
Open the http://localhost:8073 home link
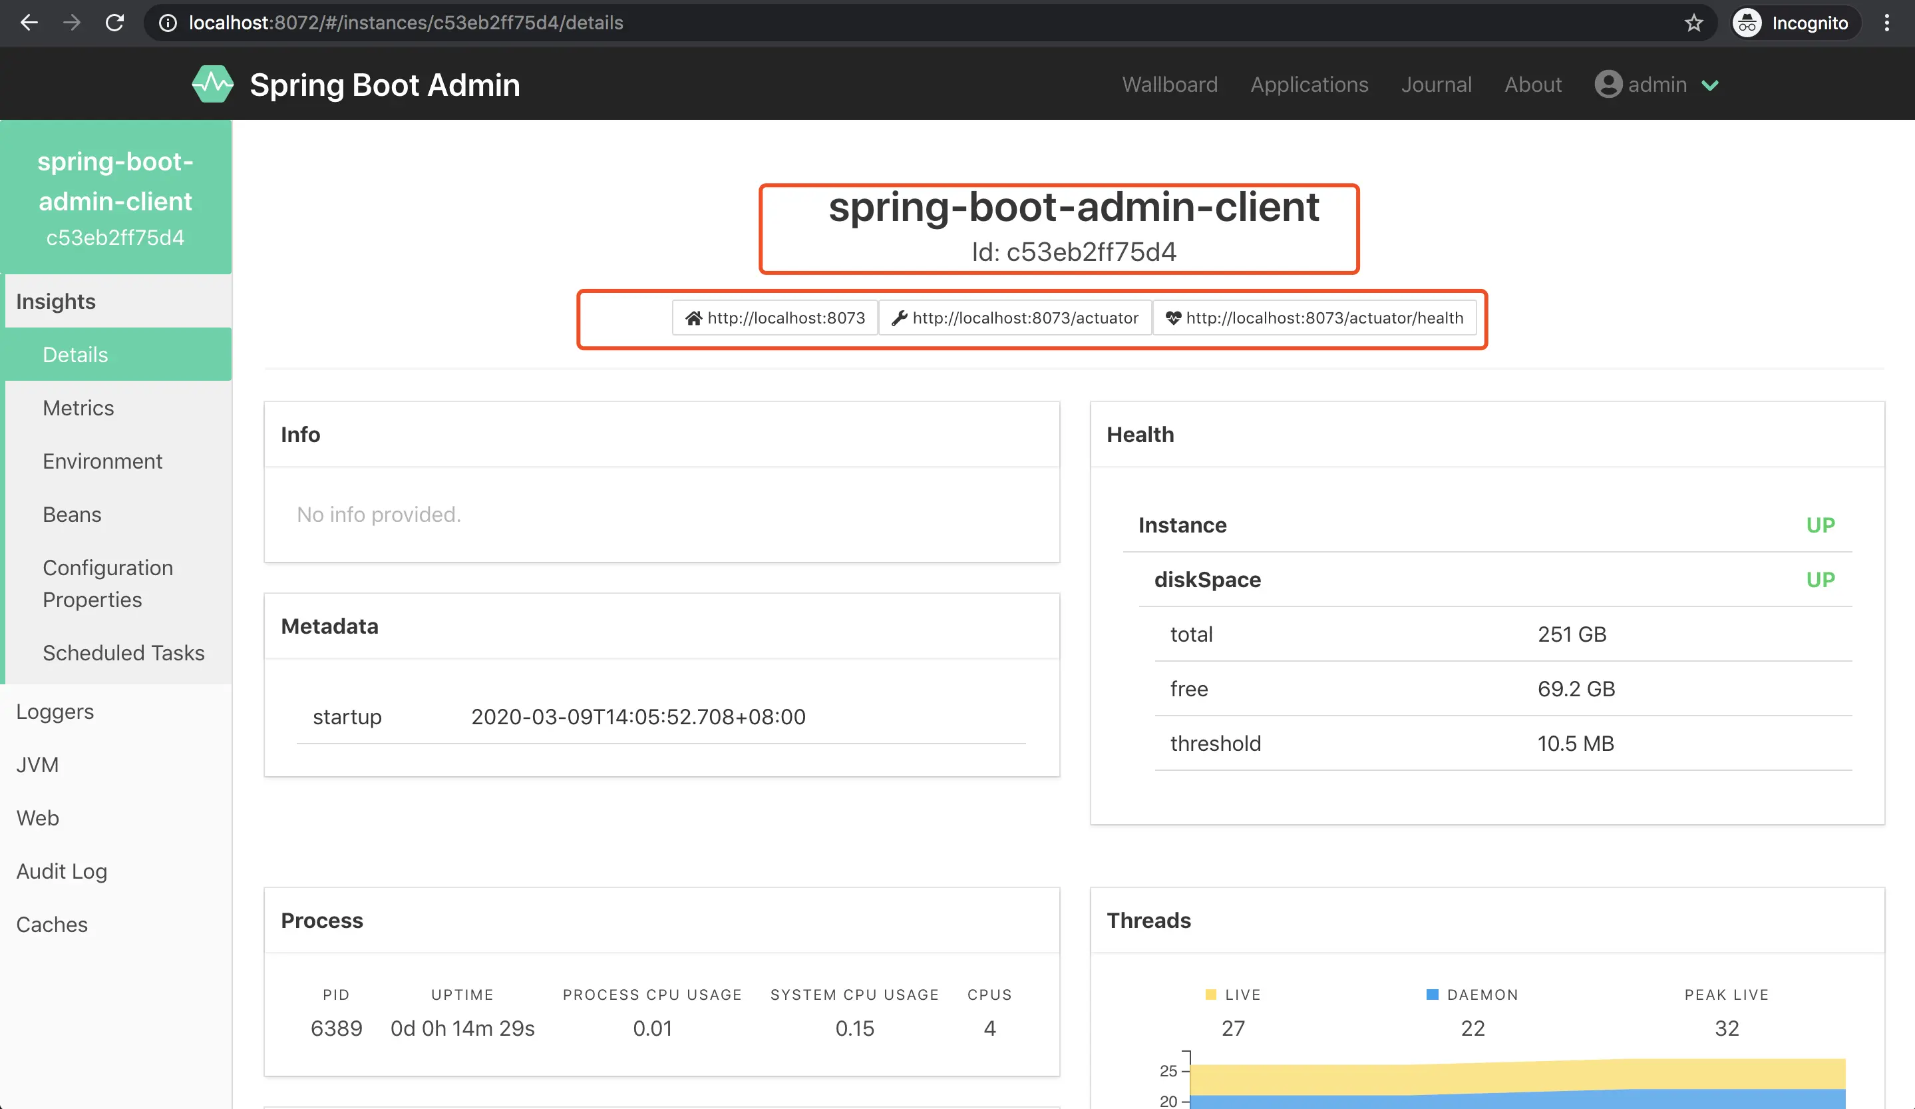coord(775,318)
